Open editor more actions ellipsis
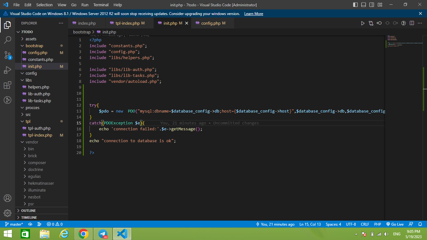 tap(420, 23)
